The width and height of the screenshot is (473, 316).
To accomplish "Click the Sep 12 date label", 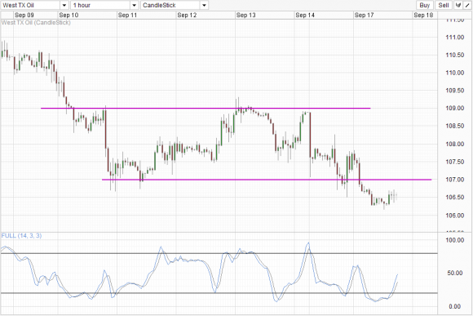I will 187,15.
